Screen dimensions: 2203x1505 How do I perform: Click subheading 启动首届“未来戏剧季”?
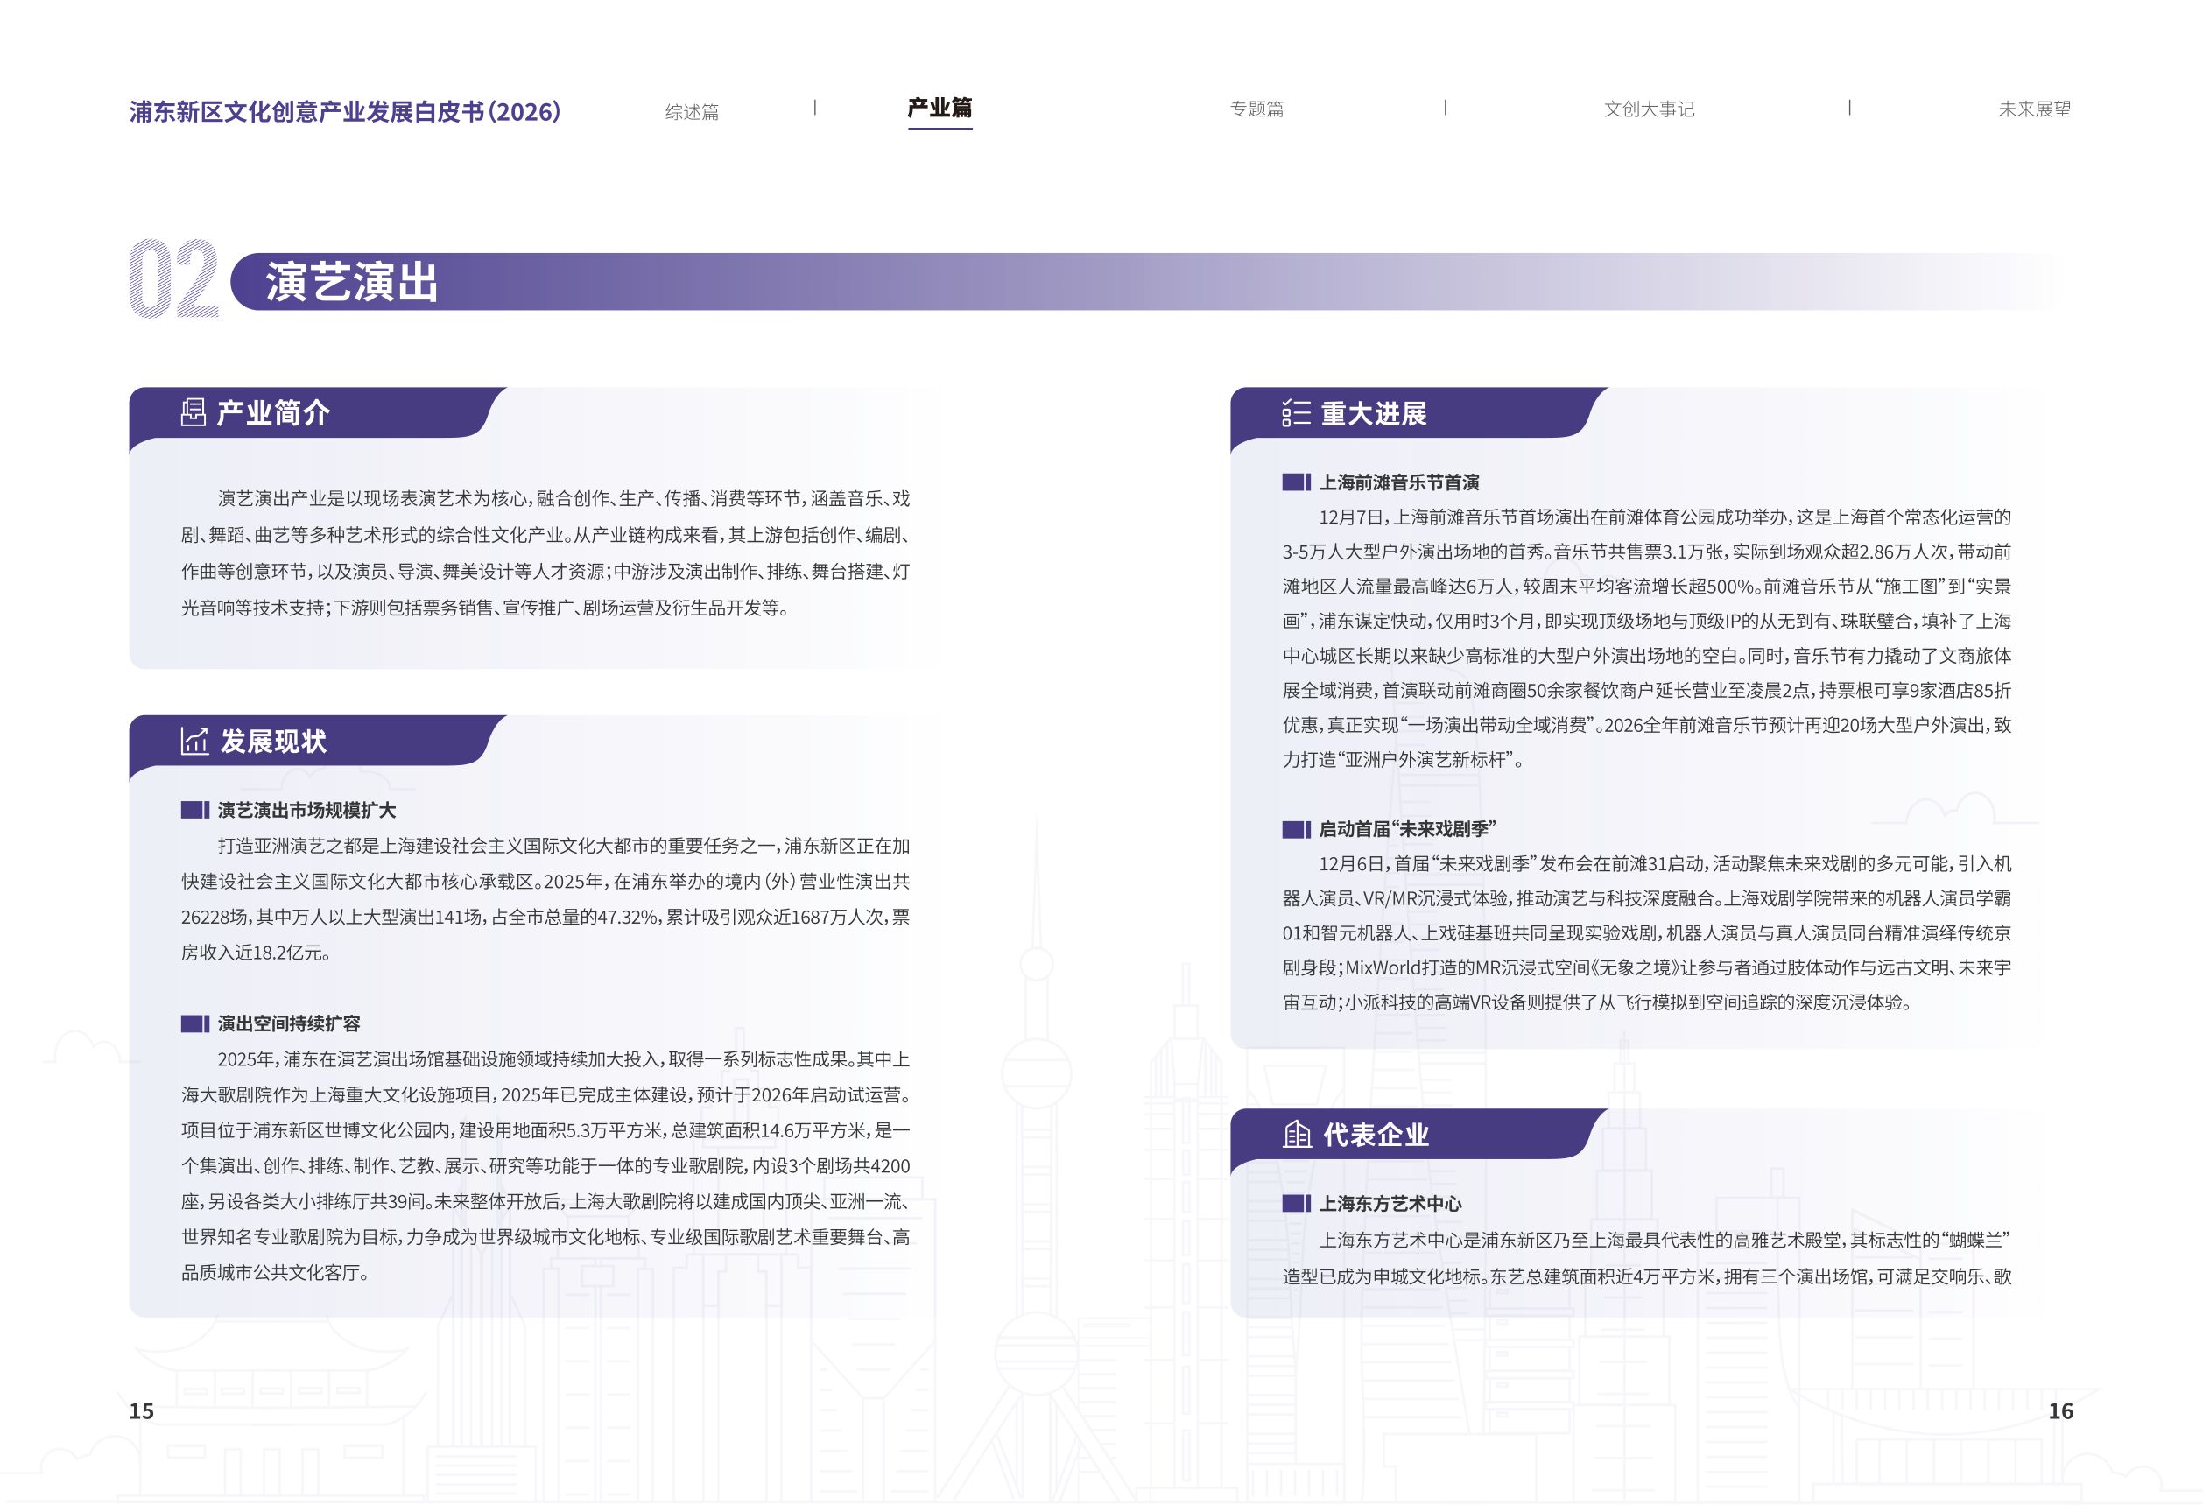click(x=1408, y=829)
